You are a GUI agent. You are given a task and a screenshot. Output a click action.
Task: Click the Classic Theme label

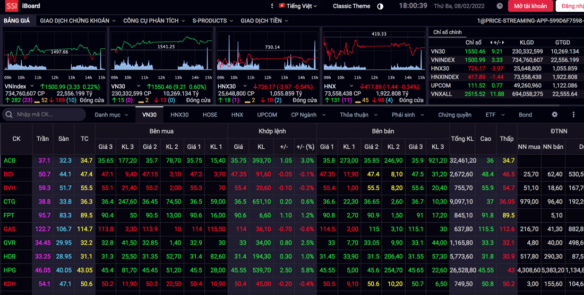click(351, 6)
